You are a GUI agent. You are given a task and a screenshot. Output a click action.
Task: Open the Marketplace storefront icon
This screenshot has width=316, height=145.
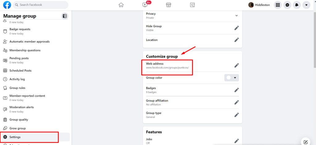(168, 5)
